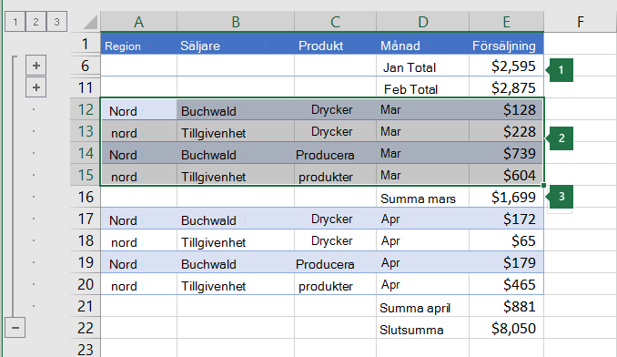This screenshot has width=617, height=357.
Task: Select the $8,050 grand total cell
Action: click(x=506, y=328)
